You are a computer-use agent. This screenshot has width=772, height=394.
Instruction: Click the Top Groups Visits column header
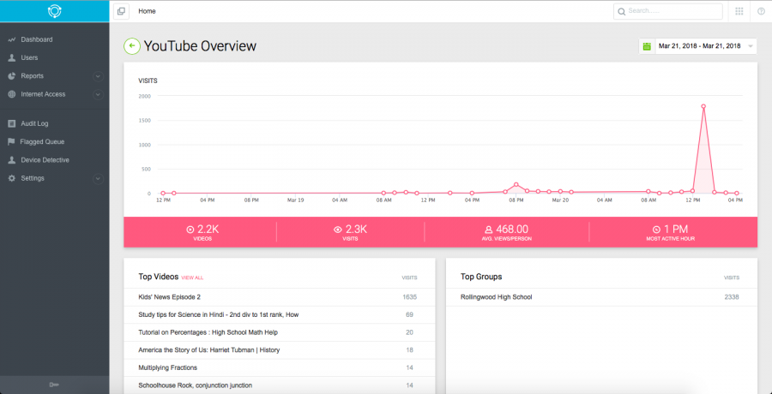click(732, 278)
